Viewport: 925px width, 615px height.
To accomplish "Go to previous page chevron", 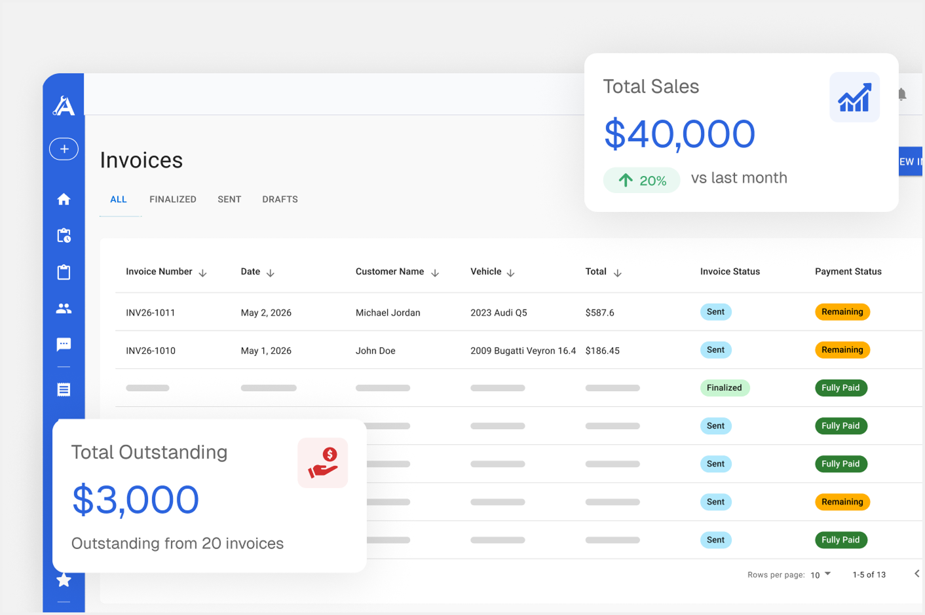I will point(916,574).
